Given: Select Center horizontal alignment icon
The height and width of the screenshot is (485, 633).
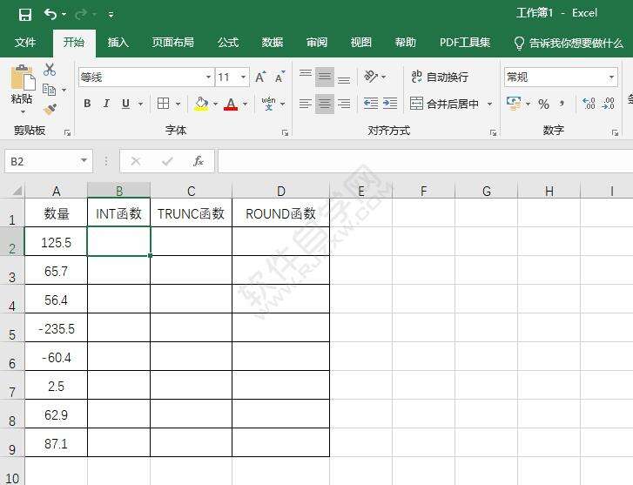Looking at the screenshot, I should pos(325,104).
